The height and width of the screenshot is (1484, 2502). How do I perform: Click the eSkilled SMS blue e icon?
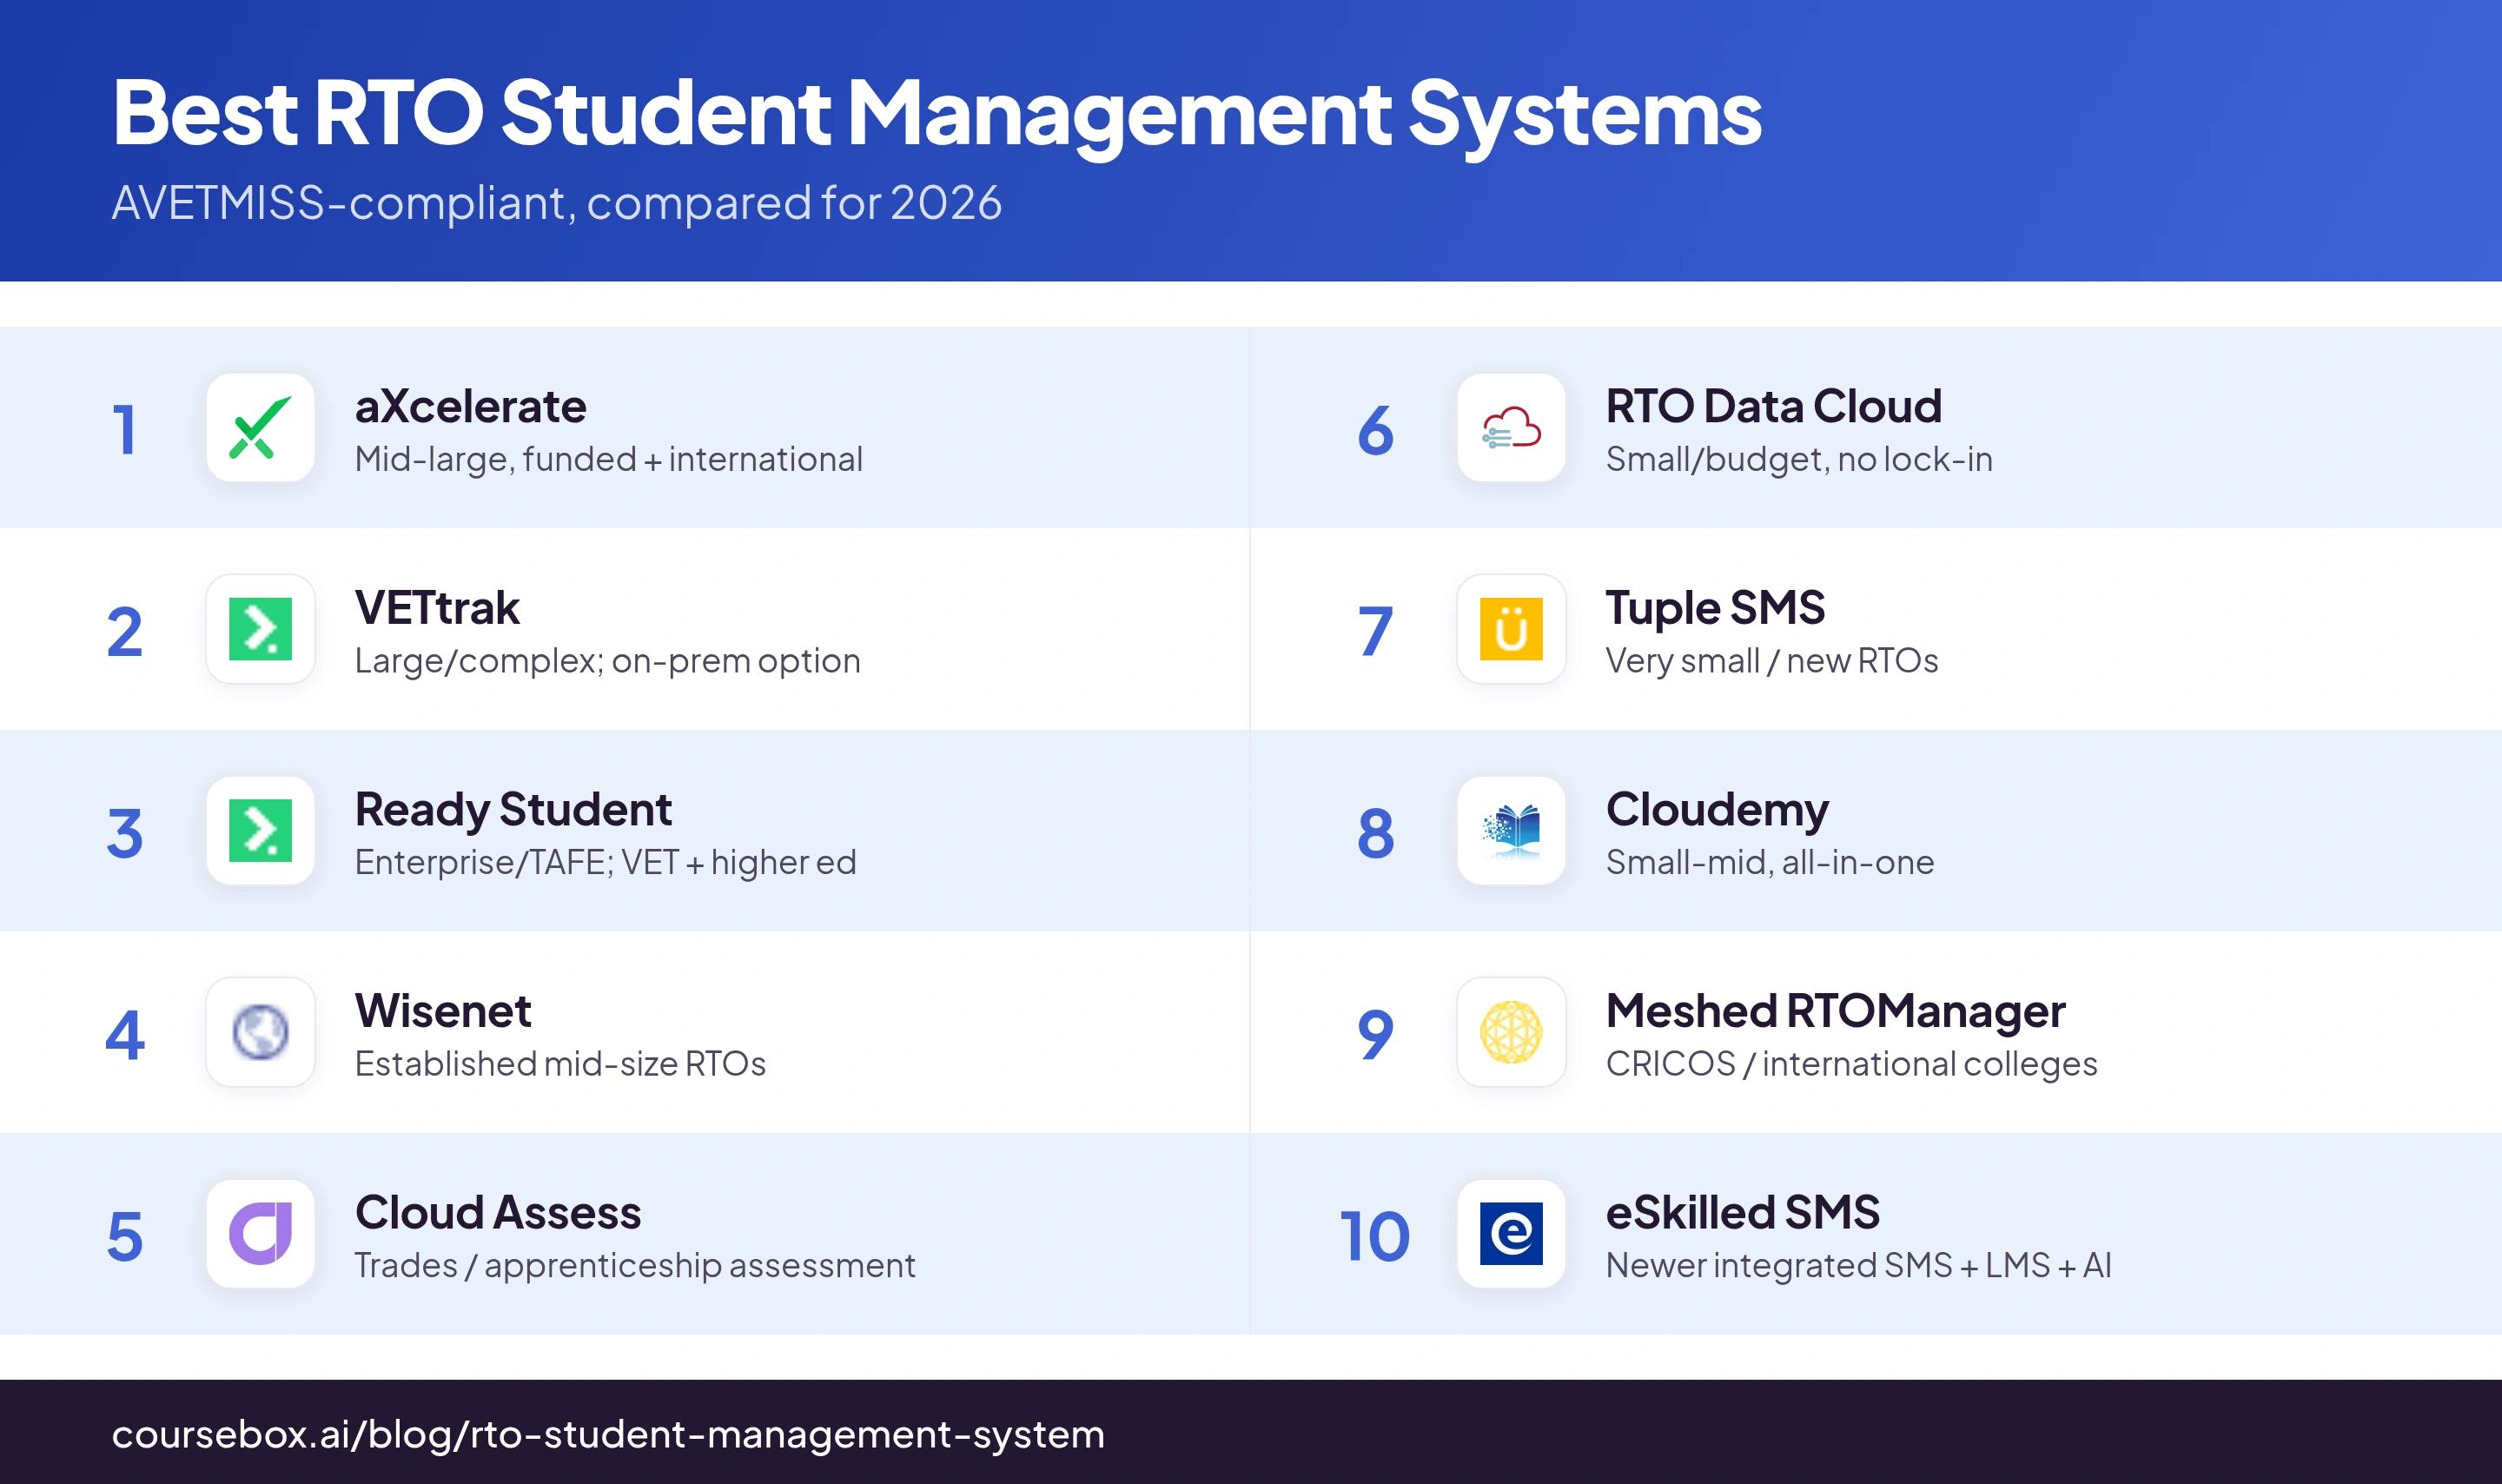pos(1512,1234)
